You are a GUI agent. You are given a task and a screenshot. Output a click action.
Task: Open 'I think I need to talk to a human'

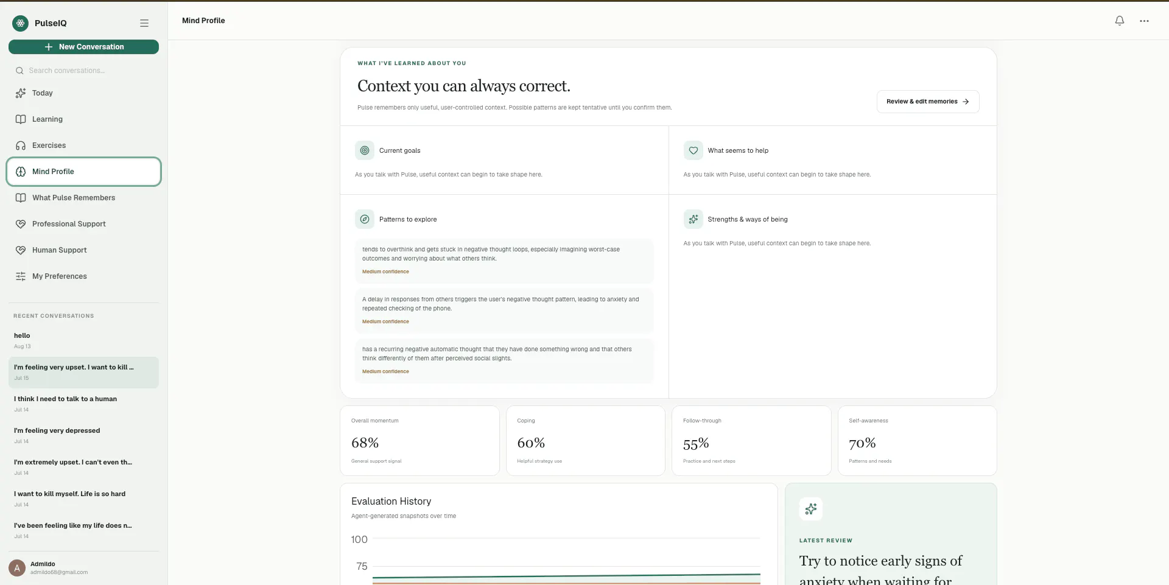point(83,404)
